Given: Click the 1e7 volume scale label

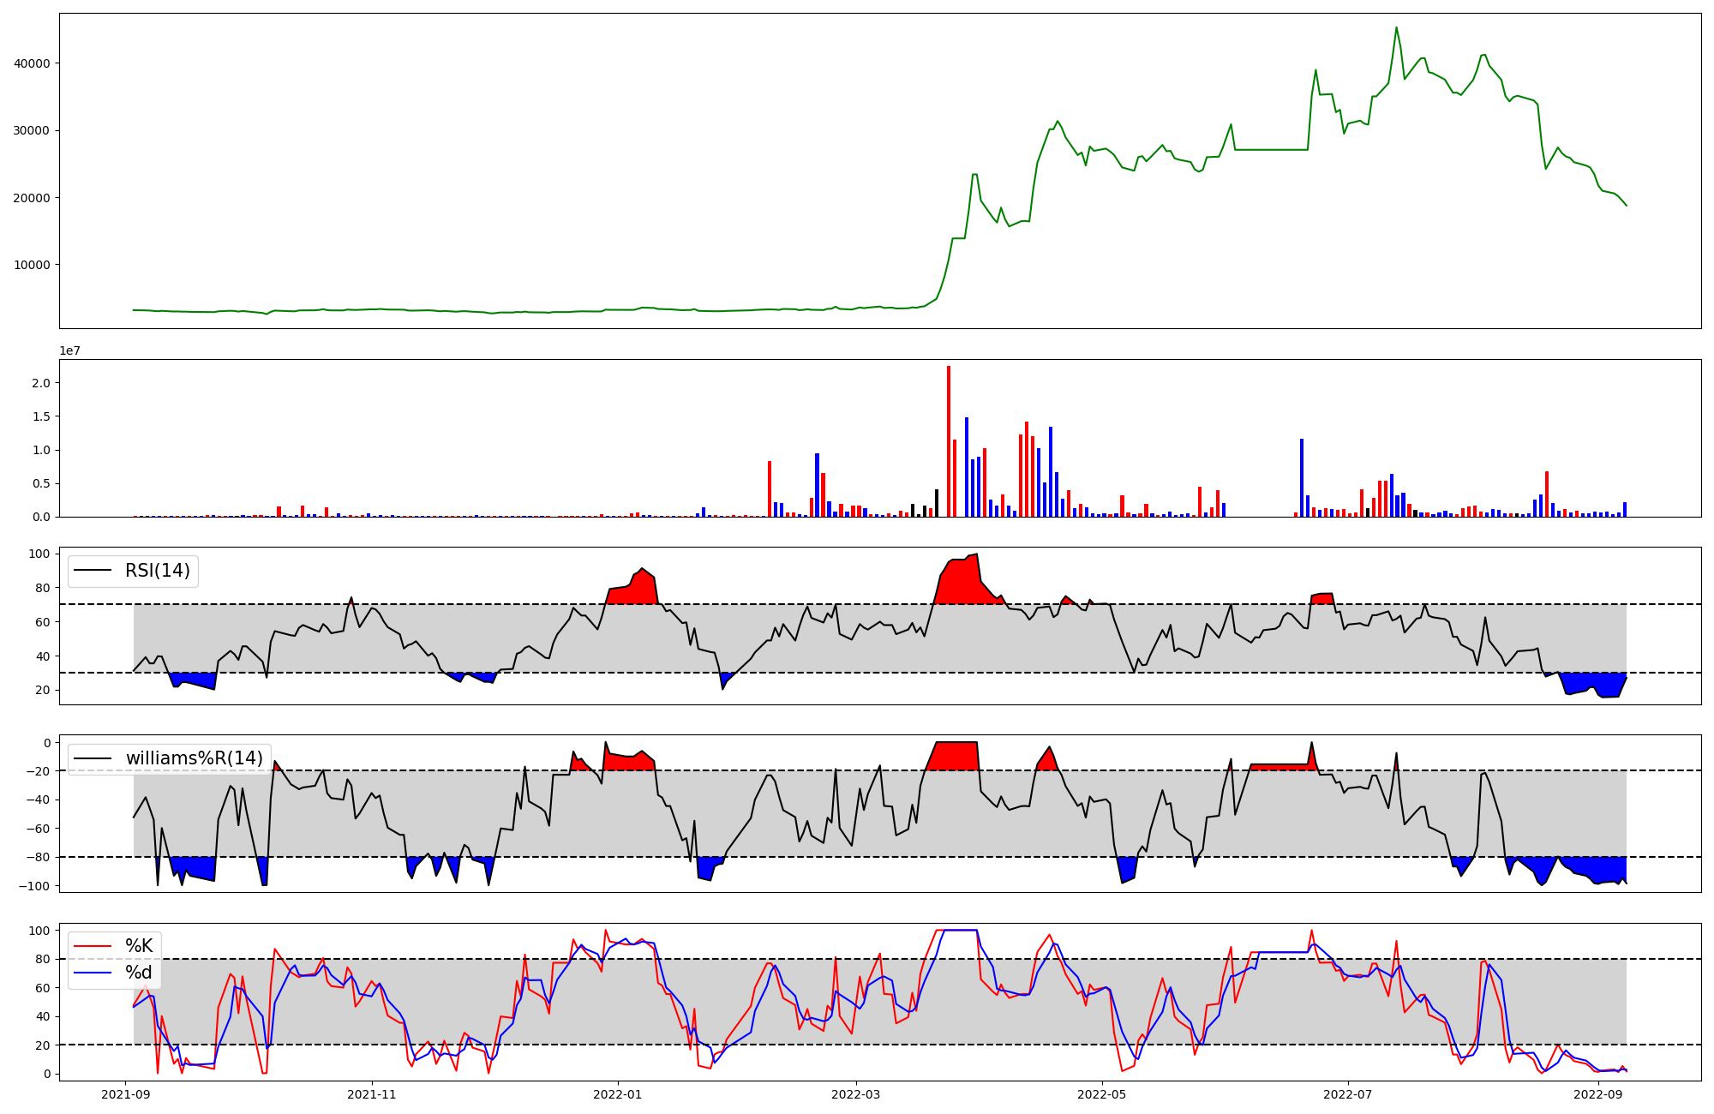Looking at the screenshot, I should click(69, 350).
